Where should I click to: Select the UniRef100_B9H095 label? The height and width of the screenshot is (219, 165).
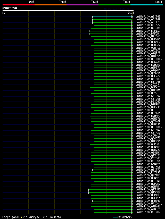[x=148, y=65]
